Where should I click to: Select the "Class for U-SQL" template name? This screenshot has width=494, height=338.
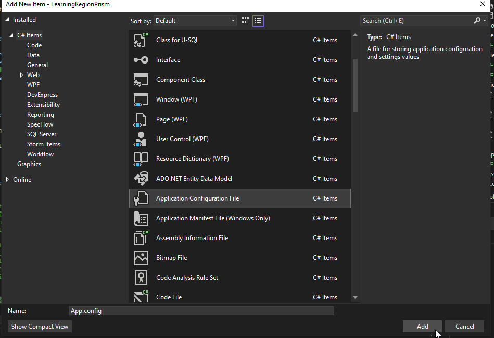(x=178, y=40)
